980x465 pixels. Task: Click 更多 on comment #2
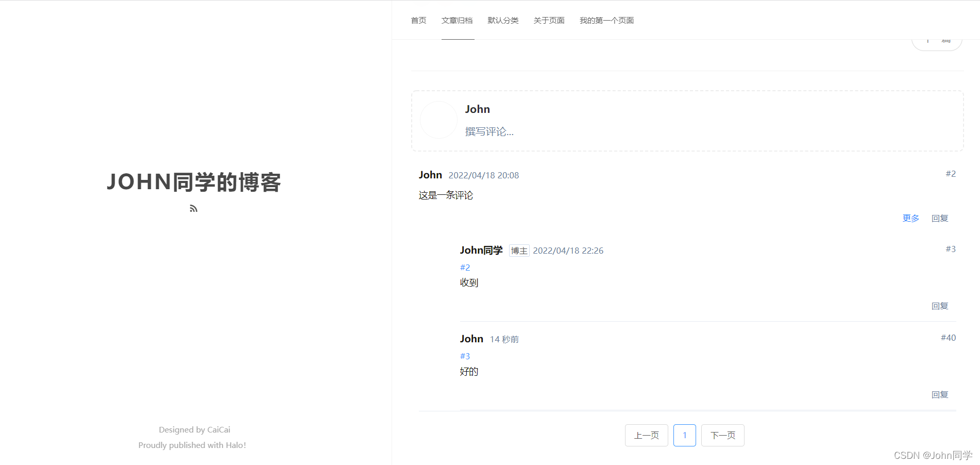coord(910,218)
